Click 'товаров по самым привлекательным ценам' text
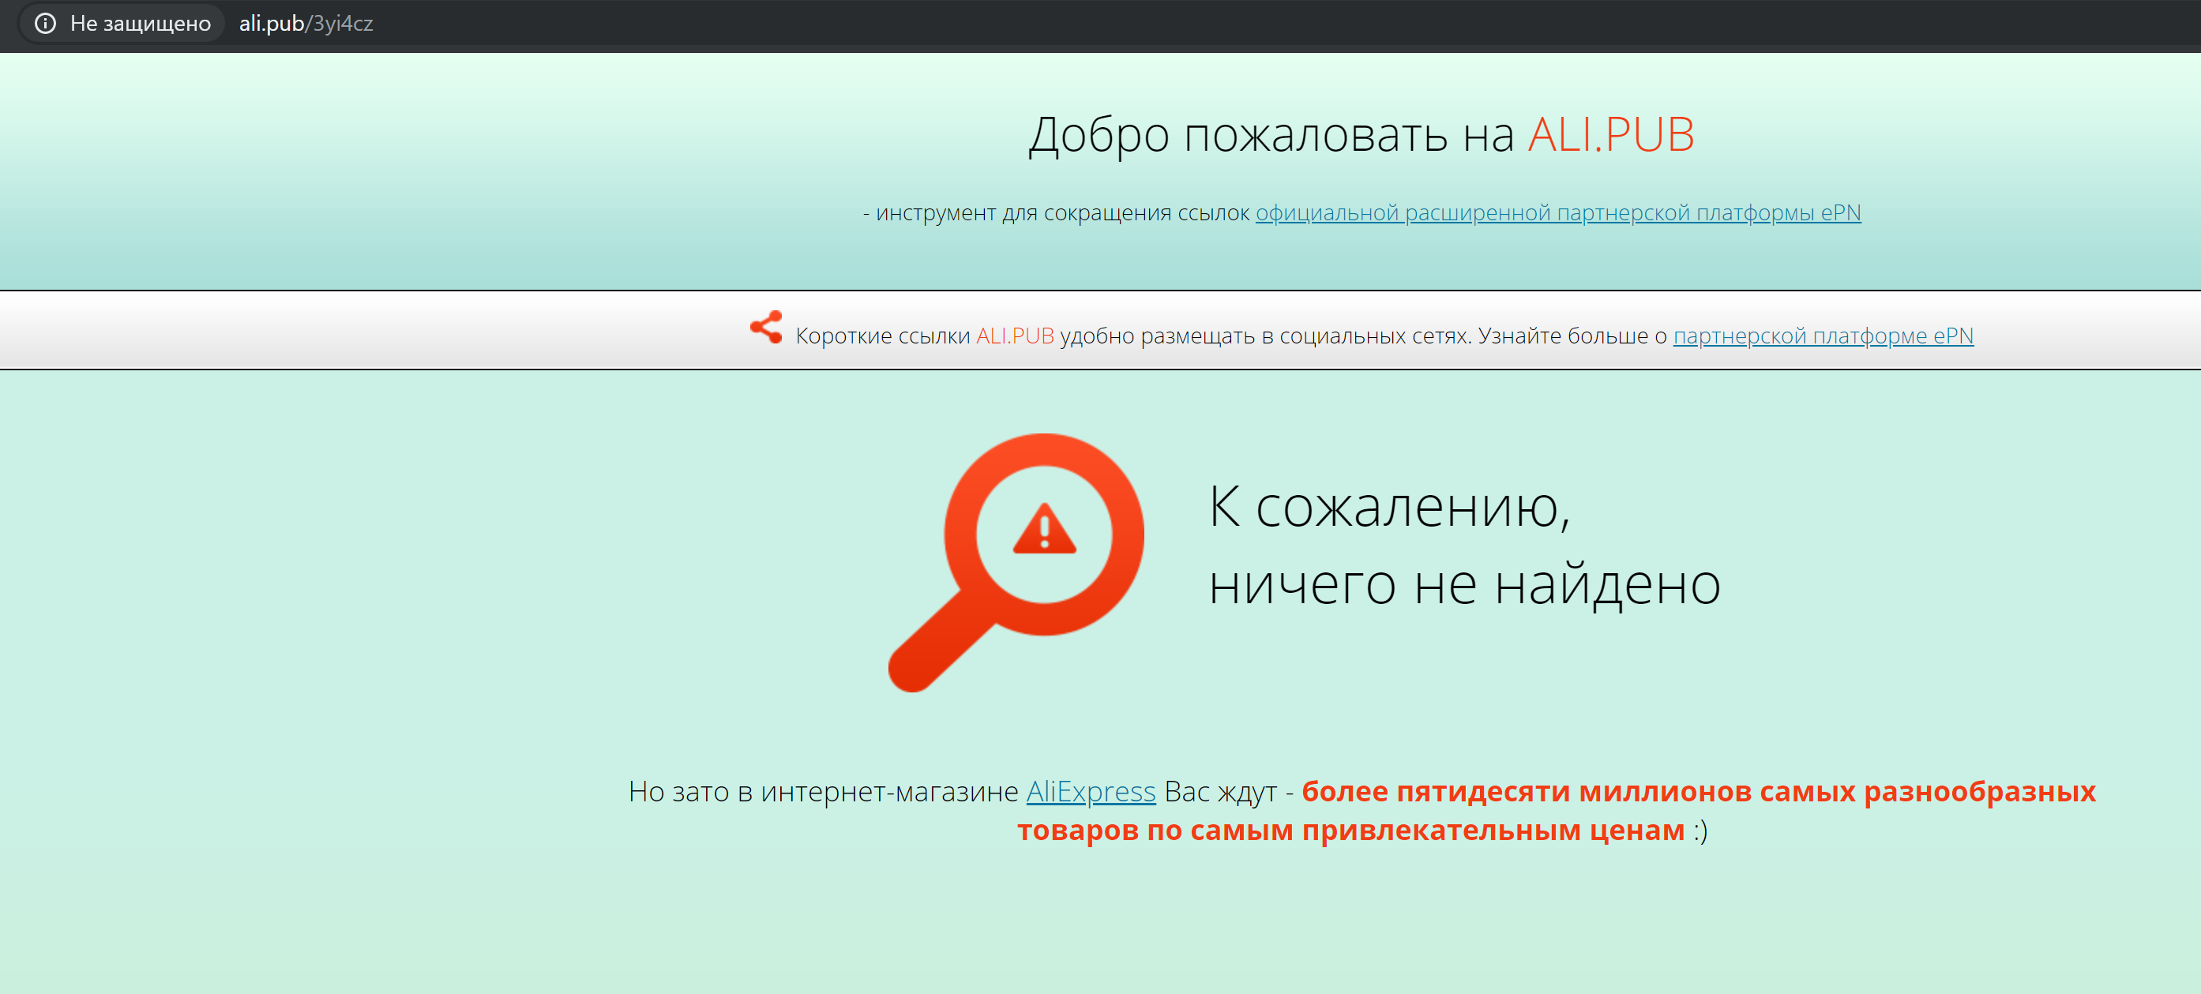 (x=1350, y=830)
